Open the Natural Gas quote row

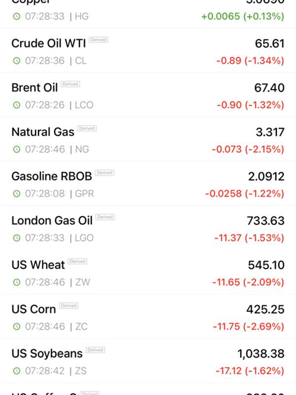pyautogui.click(x=148, y=140)
